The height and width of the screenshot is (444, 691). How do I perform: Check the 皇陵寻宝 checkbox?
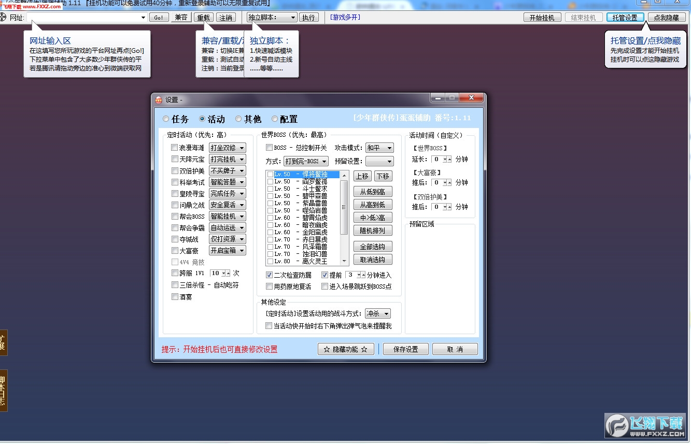click(x=175, y=193)
